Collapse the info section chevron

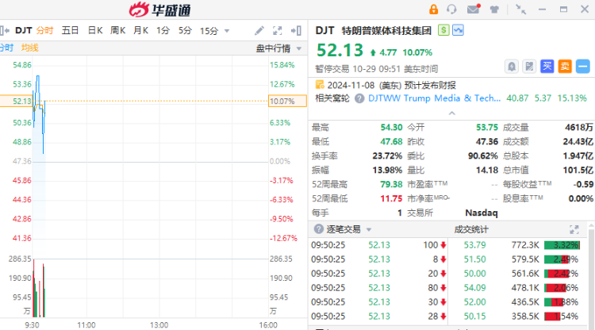click(x=451, y=113)
